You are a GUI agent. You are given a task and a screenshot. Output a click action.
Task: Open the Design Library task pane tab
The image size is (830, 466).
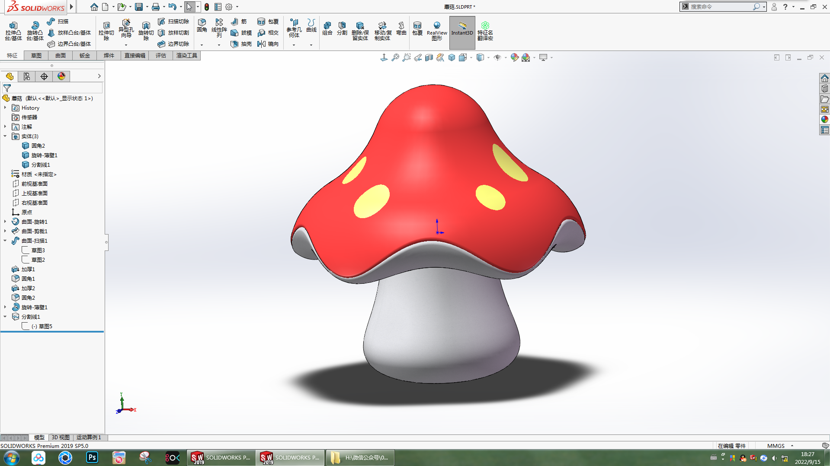(825, 89)
